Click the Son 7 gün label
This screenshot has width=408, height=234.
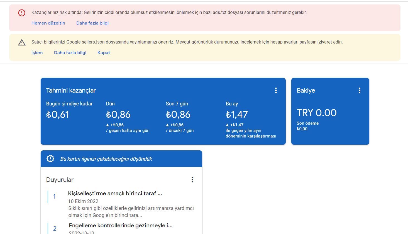pos(177,104)
